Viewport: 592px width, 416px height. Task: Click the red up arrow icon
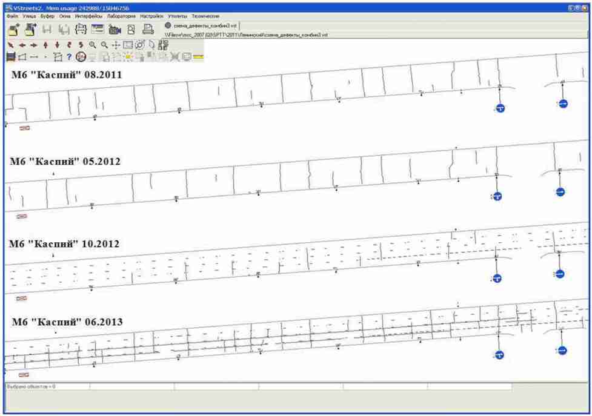pos(45,45)
